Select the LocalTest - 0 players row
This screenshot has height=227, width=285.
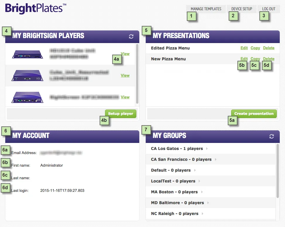tap(211, 181)
